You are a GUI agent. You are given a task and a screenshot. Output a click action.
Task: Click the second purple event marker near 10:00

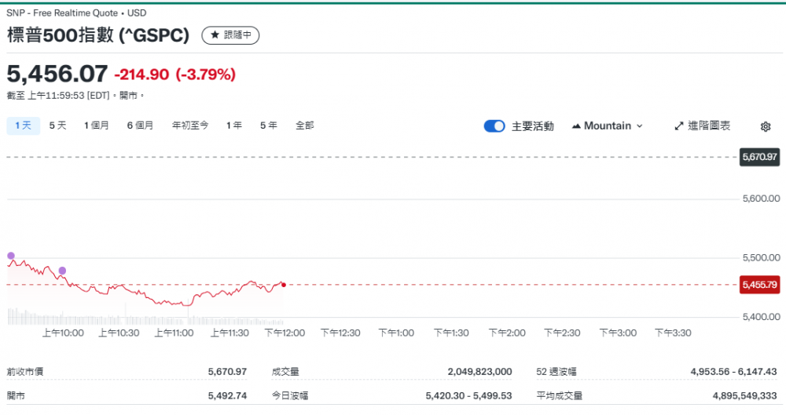click(x=62, y=271)
